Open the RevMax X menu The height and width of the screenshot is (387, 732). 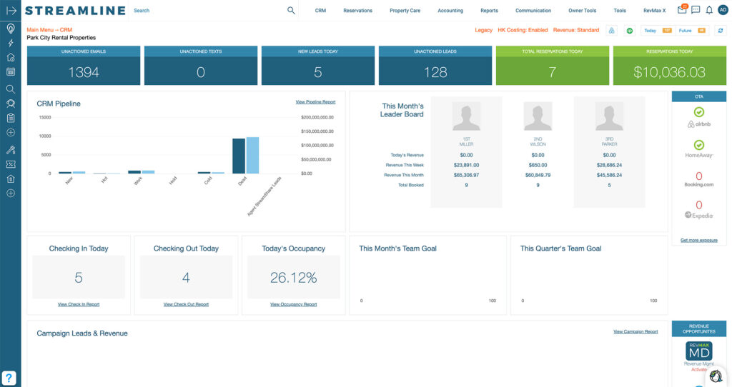pos(655,10)
